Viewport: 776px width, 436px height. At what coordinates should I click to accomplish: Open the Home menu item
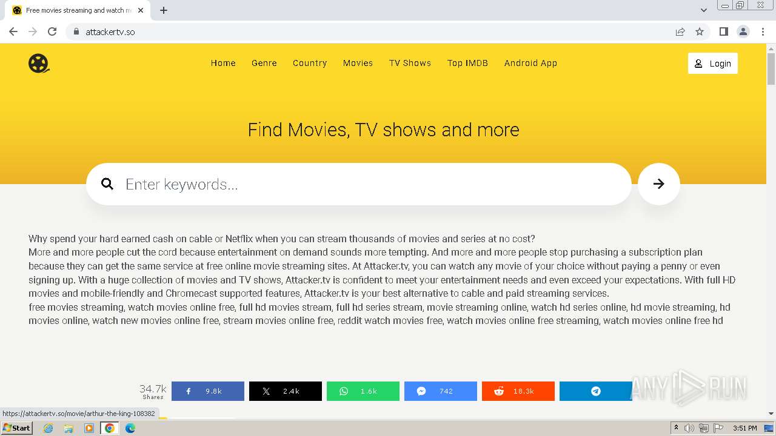pyautogui.click(x=223, y=63)
